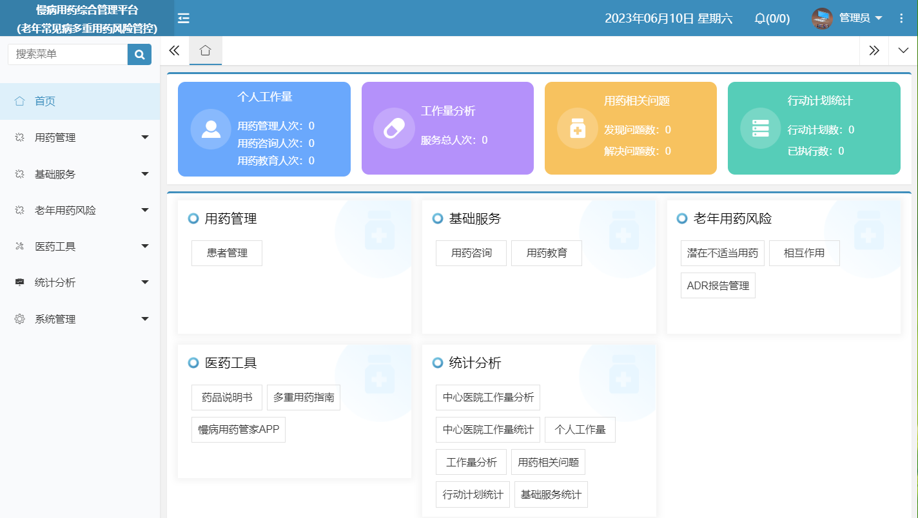Open 用药管理 sidebar menu item
The image size is (918, 518).
[80, 137]
